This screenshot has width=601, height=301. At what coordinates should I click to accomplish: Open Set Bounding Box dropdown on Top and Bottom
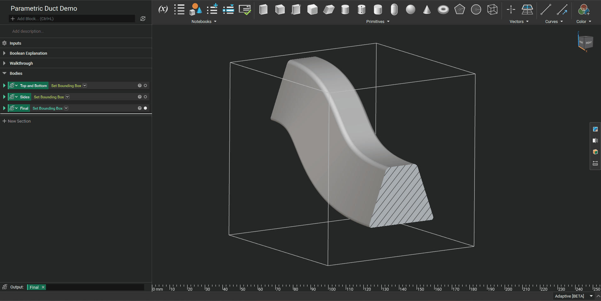click(x=85, y=85)
